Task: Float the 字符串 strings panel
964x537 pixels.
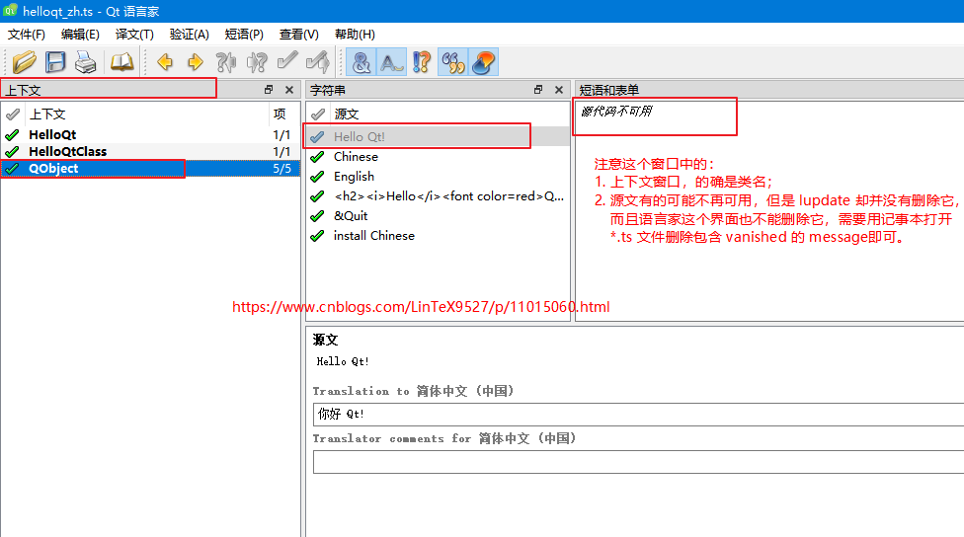Action: pos(538,90)
